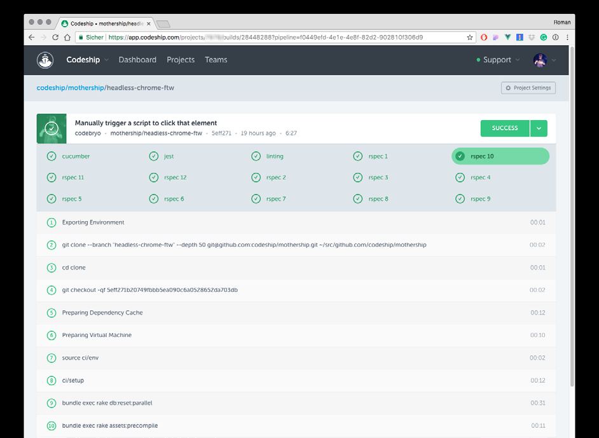
Task: Open the rspec 4 pipeline
Action: coord(473,177)
